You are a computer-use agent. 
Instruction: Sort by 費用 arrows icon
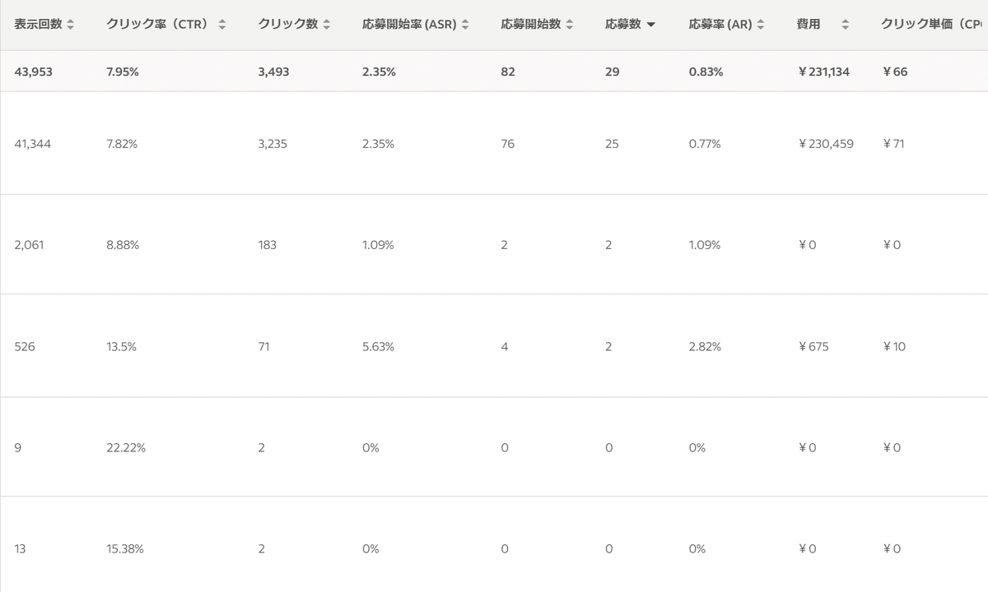point(845,25)
